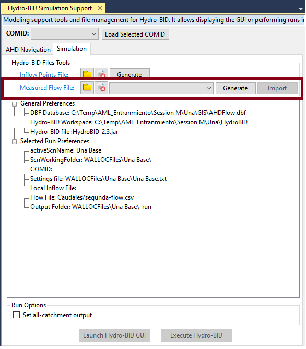The width and height of the screenshot is (306, 349).
Task: Close the Hydro-BID Simulation Support tab
Action: [x=100, y=8]
